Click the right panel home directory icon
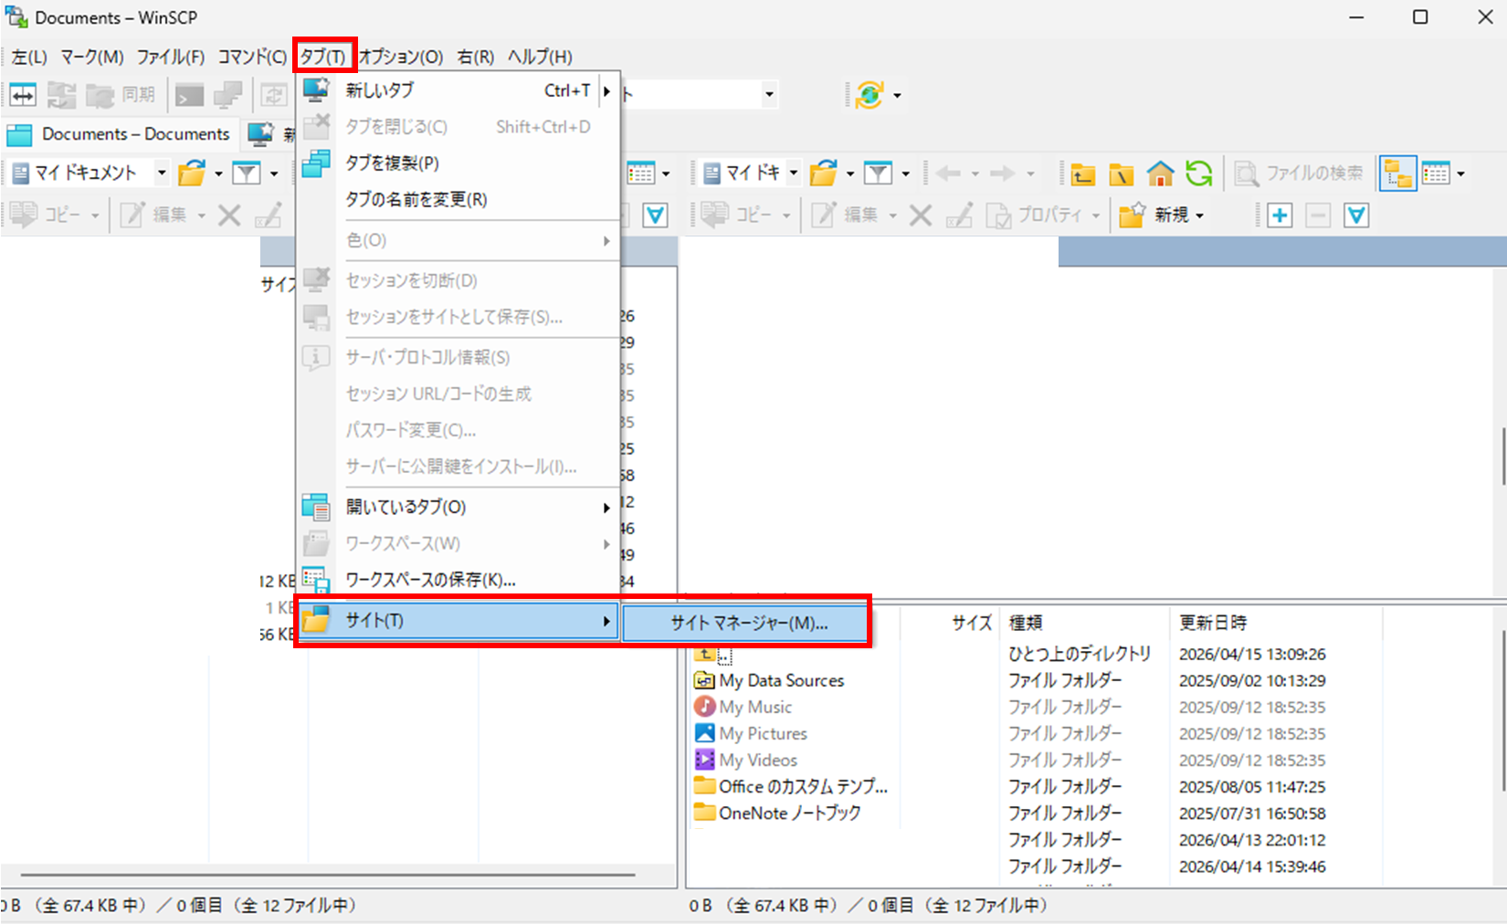Viewport: 1507px width, 924px height. pyautogui.click(x=1160, y=173)
